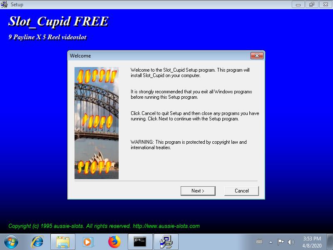Click the 'Welcome' dialog title
The height and width of the screenshot is (250, 333).
[80, 56]
